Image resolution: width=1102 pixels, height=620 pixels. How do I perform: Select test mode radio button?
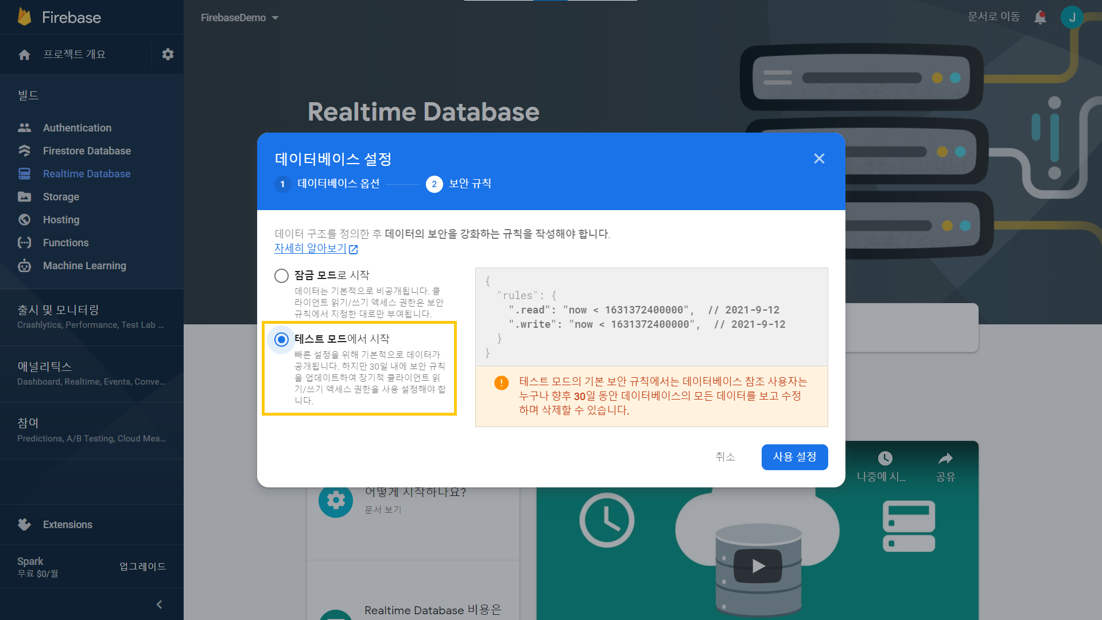(x=281, y=339)
